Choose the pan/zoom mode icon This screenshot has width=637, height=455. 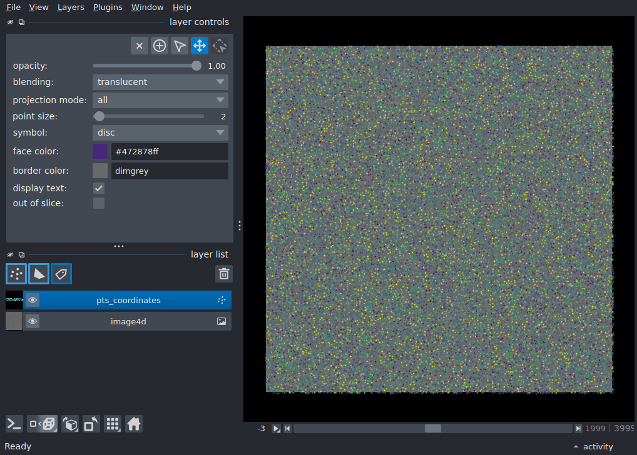click(200, 46)
